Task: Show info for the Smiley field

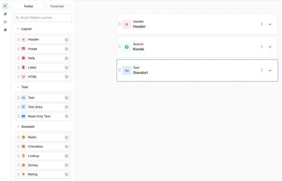Action: [x=67, y=165]
